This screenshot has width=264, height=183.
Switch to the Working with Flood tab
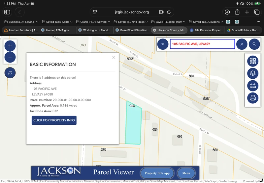coord(95,30)
